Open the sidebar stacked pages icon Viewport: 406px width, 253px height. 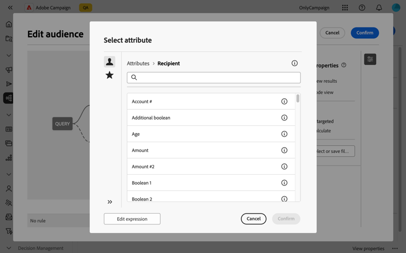click(x=9, y=143)
